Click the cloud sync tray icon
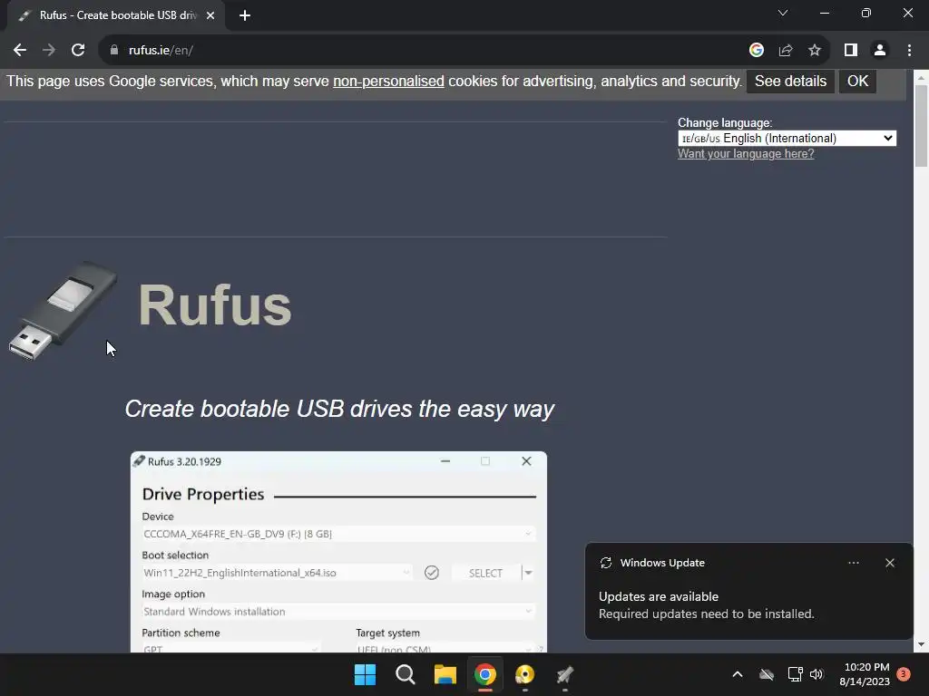This screenshot has height=696, width=929. tap(767, 674)
